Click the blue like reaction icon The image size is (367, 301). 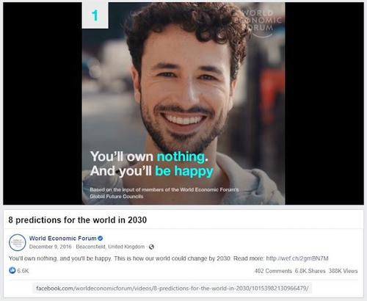[x=12, y=270]
